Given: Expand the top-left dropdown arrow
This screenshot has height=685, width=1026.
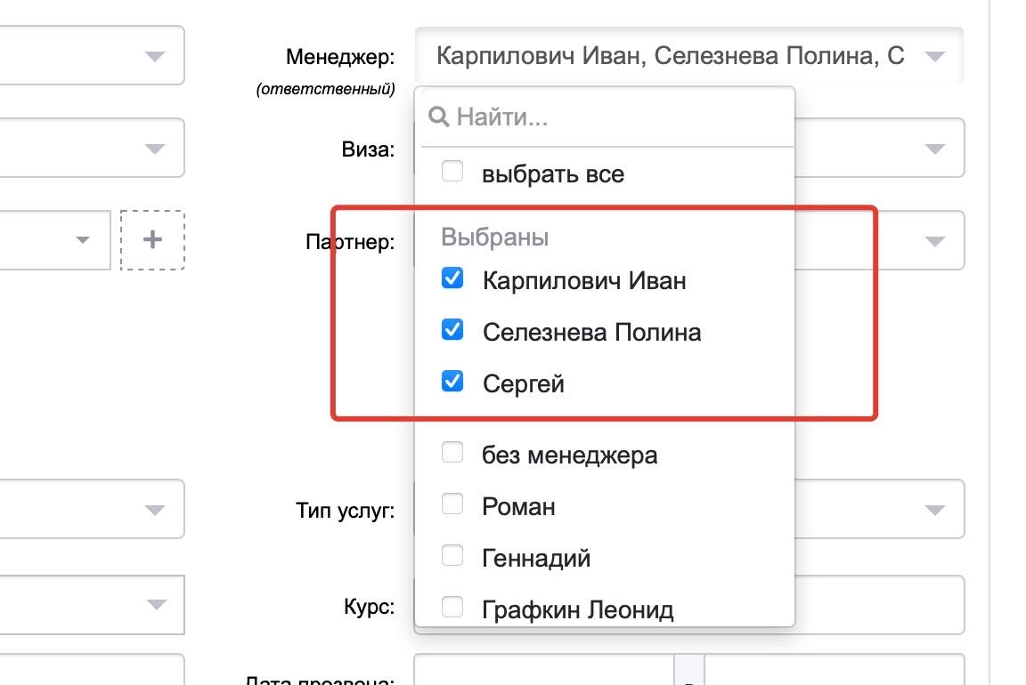Looking at the screenshot, I should pyautogui.click(x=154, y=57).
